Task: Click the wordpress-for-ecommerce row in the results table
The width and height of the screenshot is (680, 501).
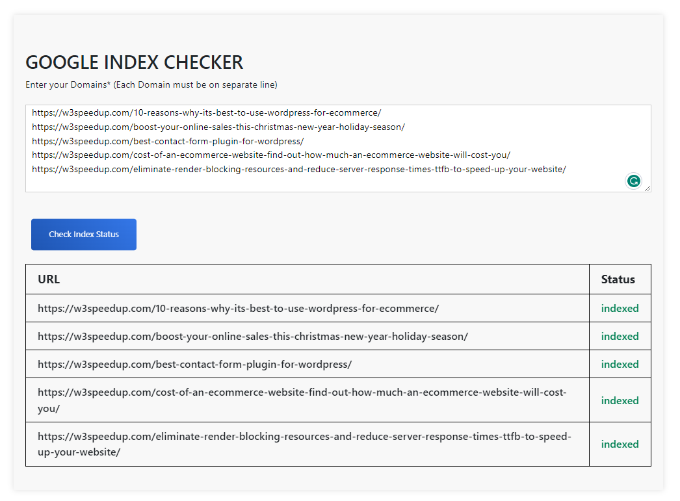Action: click(x=237, y=308)
